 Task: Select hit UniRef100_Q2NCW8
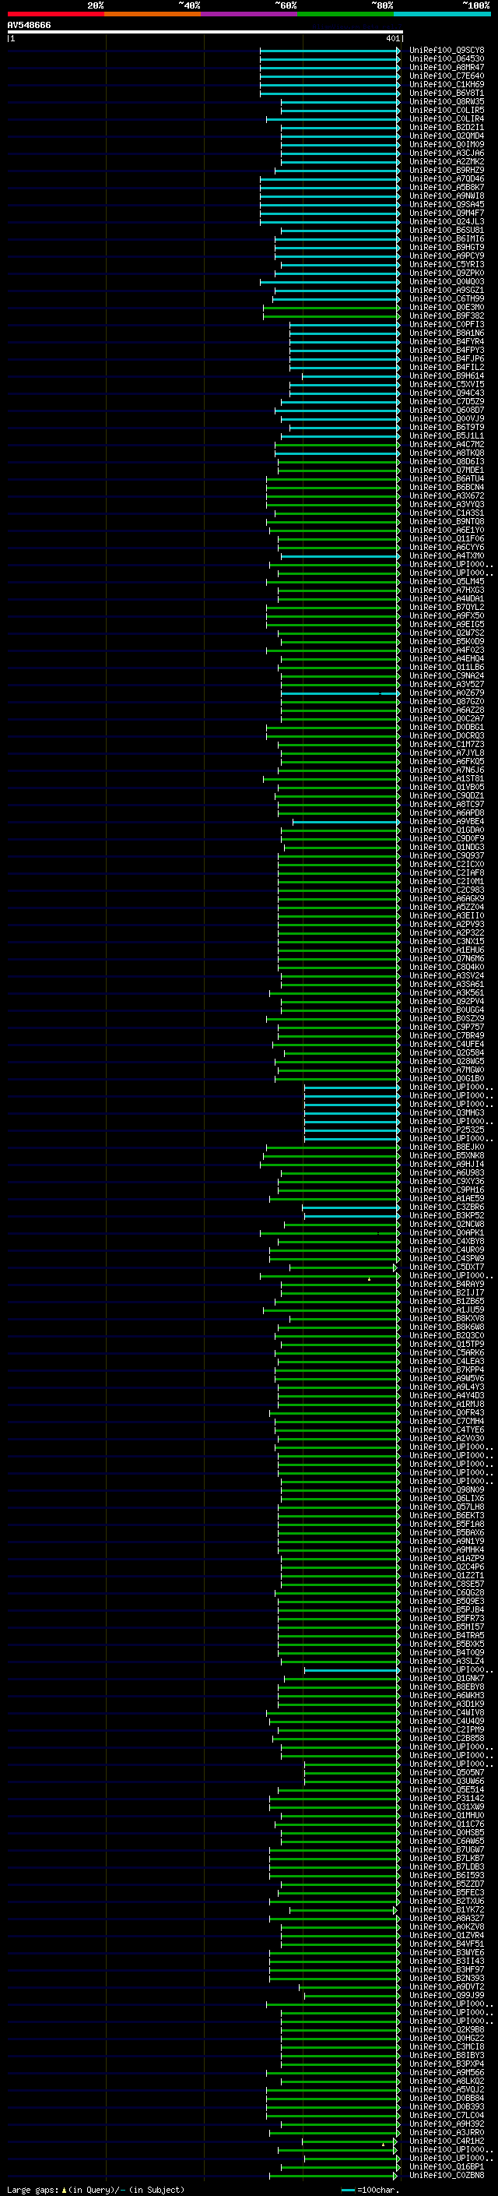tap(447, 1224)
